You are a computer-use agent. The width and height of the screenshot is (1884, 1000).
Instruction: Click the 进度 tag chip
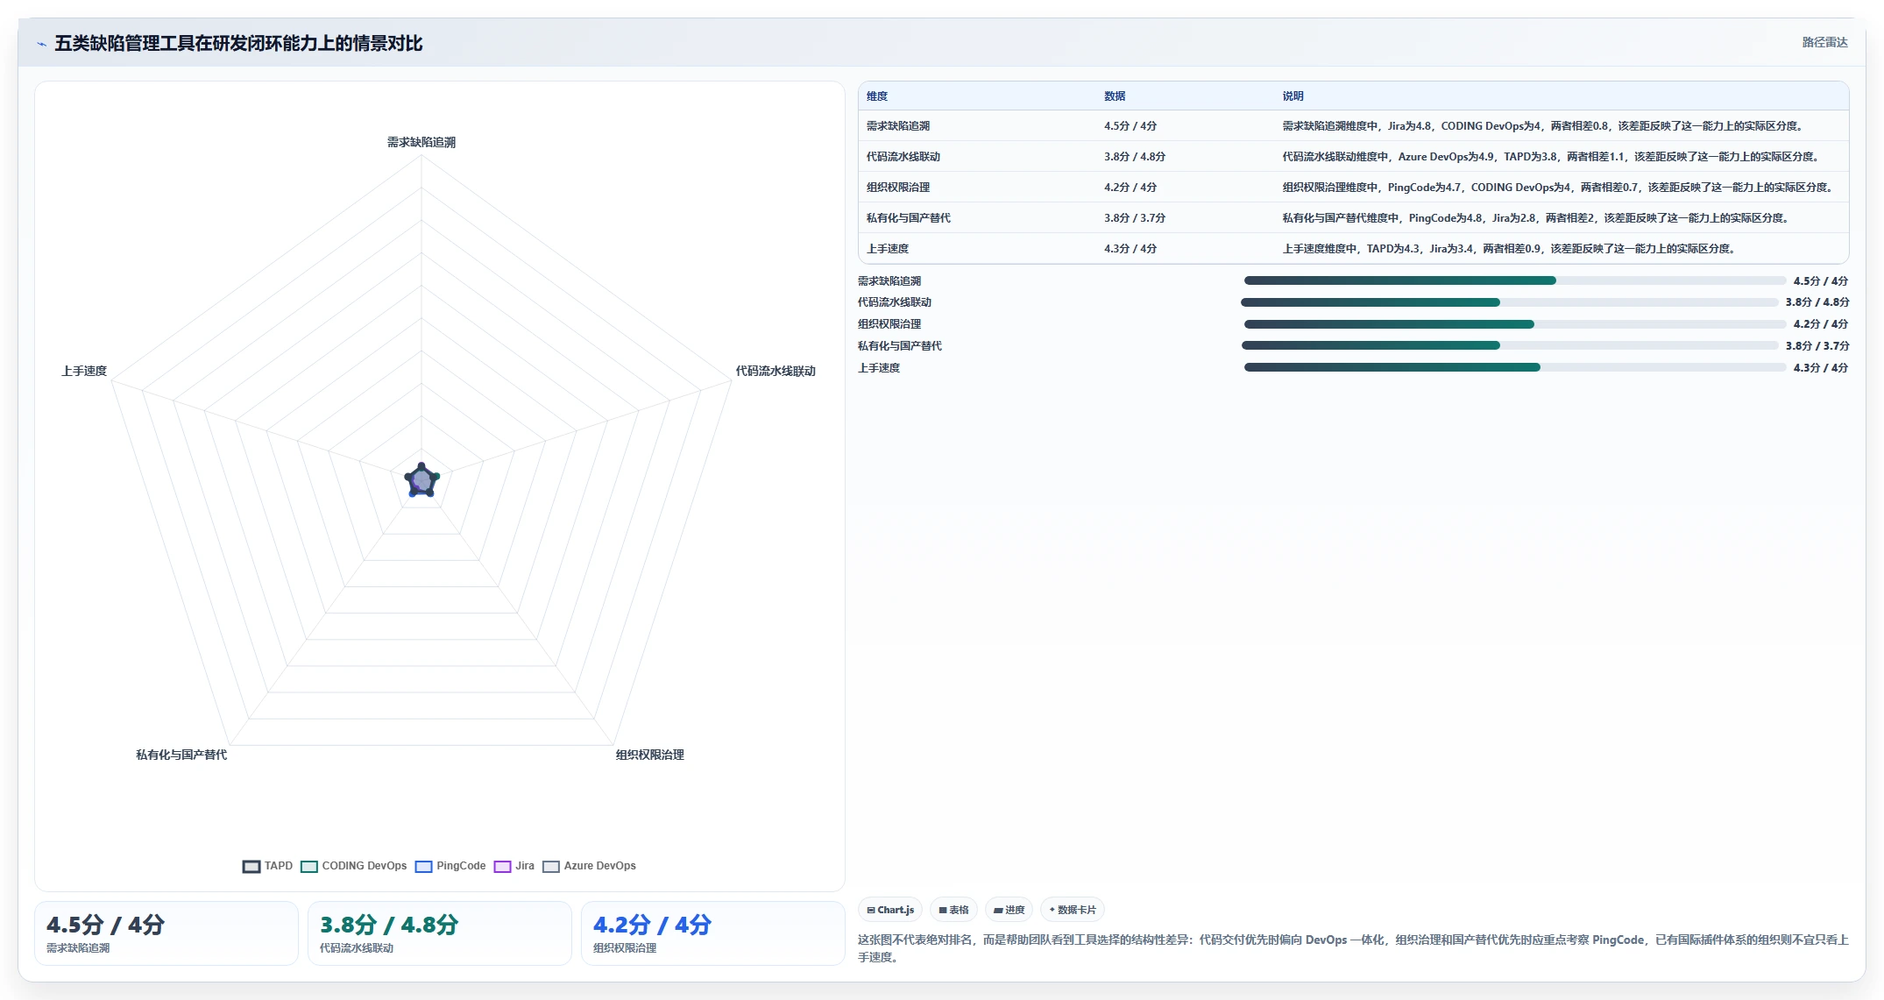pyautogui.click(x=1009, y=910)
